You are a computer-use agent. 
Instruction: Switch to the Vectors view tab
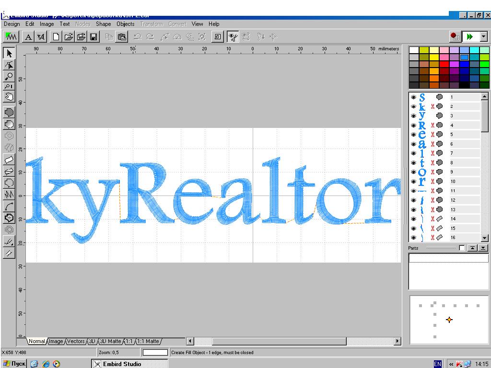(x=76, y=341)
